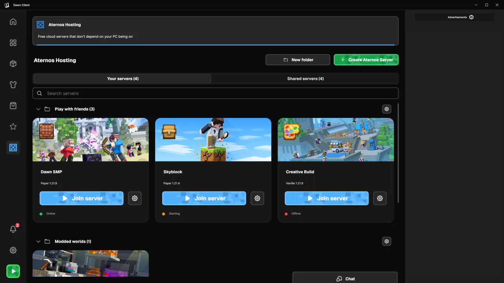The width and height of the screenshot is (504, 283).
Task: Collapse the Modded worlds folder
Action: tap(38, 241)
